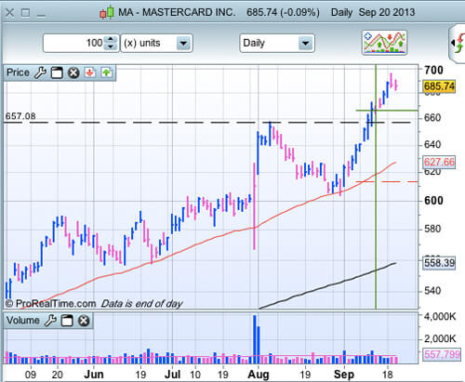Click the Jun label on time axis
Image resolution: width=465 pixels, height=382 pixels.
[x=94, y=375]
